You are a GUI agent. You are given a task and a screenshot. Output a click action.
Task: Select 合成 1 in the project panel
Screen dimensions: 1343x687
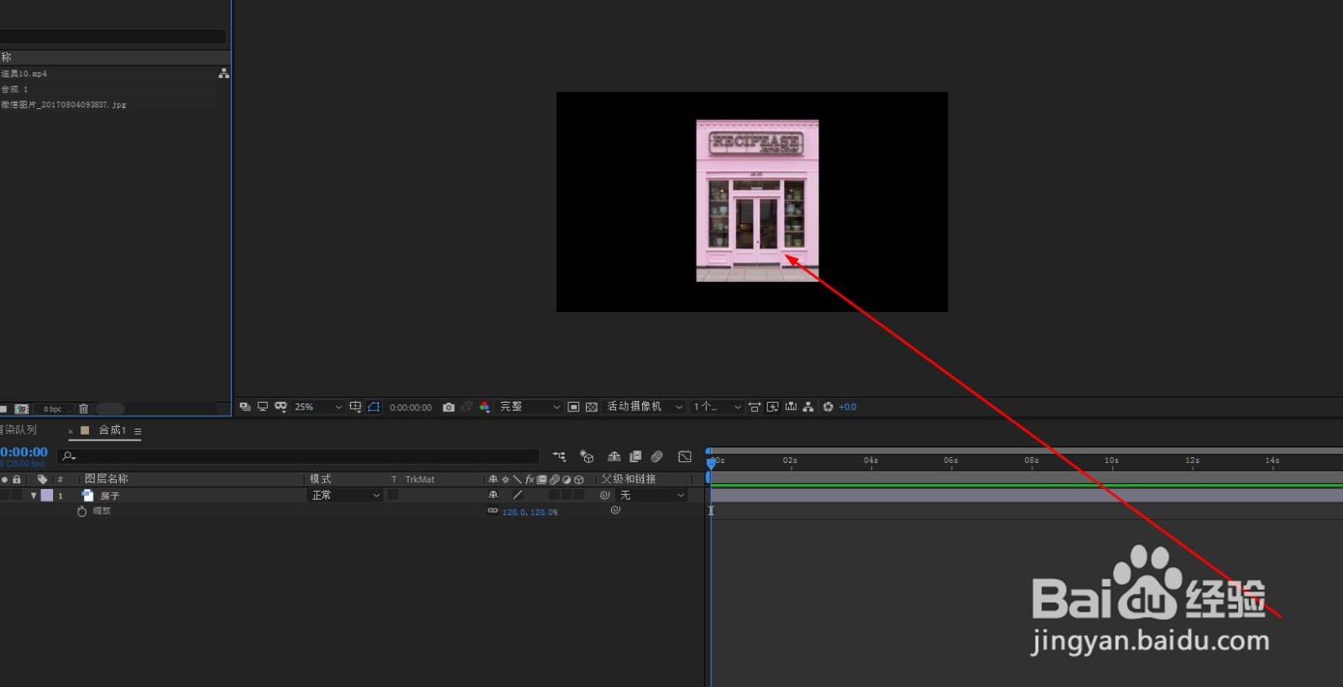click(x=14, y=89)
